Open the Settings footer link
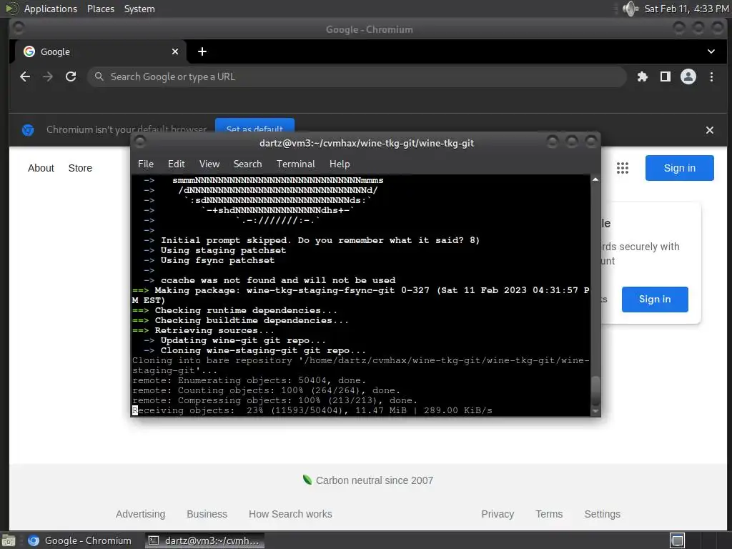 coord(602,514)
